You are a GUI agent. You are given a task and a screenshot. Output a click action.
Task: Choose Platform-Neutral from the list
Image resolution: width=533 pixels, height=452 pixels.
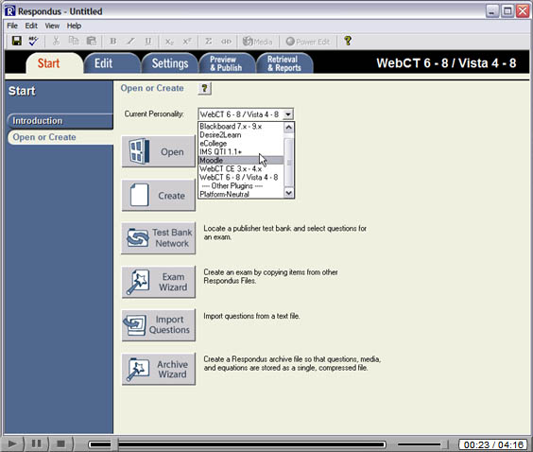tap(241, 194)
